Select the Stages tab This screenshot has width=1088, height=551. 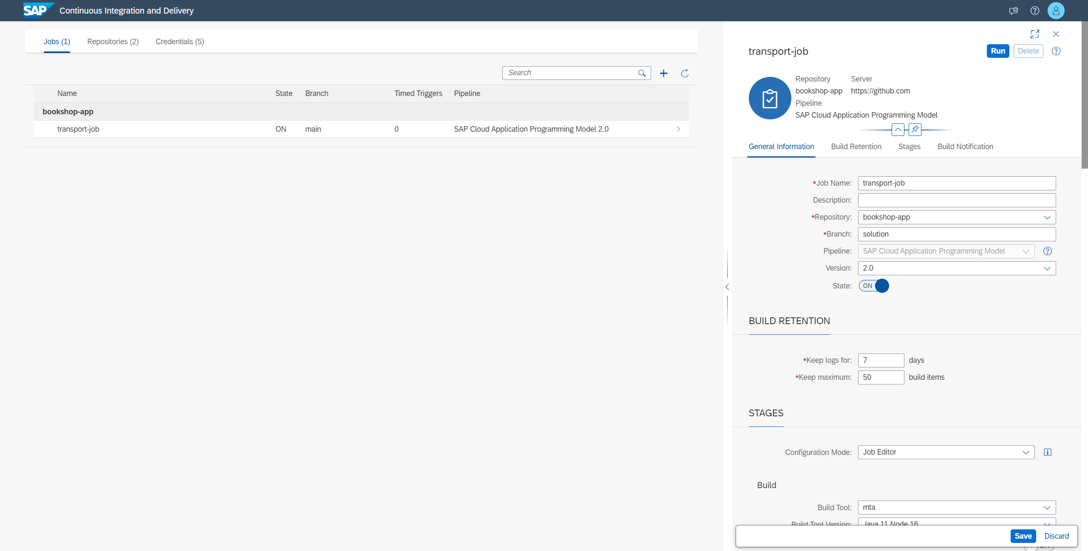pos(909,147)
